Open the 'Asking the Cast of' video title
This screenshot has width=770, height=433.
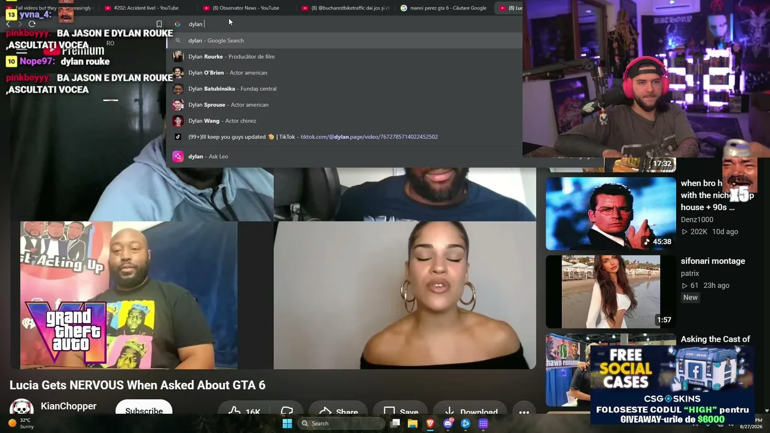[715, 339]
